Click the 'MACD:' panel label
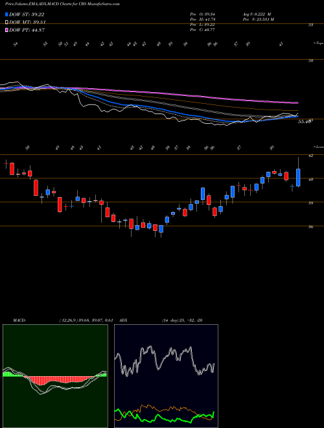324x428 pixels. click(19, 320)
